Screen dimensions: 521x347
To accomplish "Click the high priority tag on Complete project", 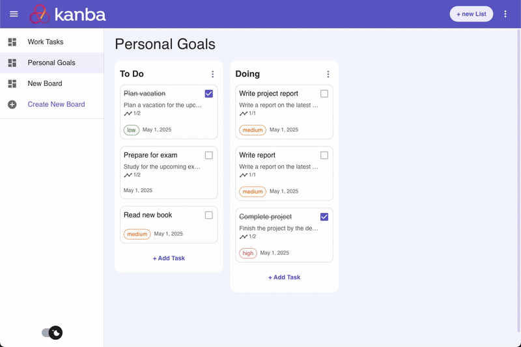I will coord(248,253).
